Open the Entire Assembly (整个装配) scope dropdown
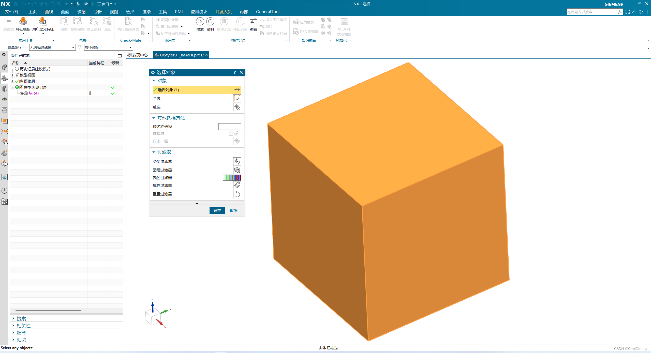This screenshot has width=651, height=353. coord(109,47)
